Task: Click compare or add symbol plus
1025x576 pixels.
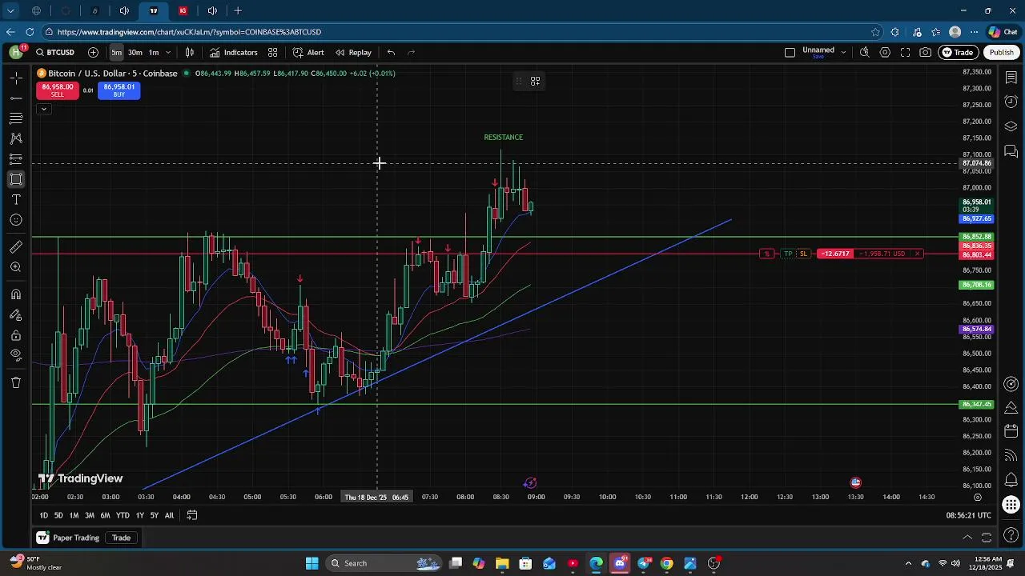Action: coord(93,53)
